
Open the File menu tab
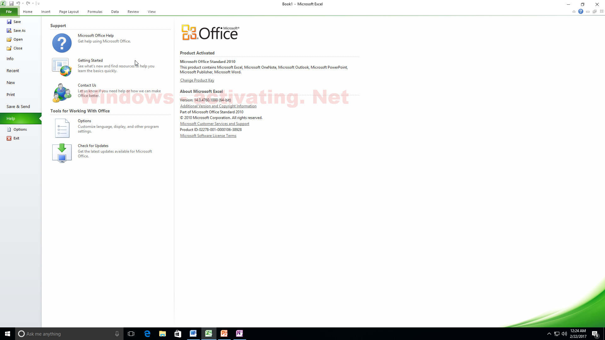(8, 11)
